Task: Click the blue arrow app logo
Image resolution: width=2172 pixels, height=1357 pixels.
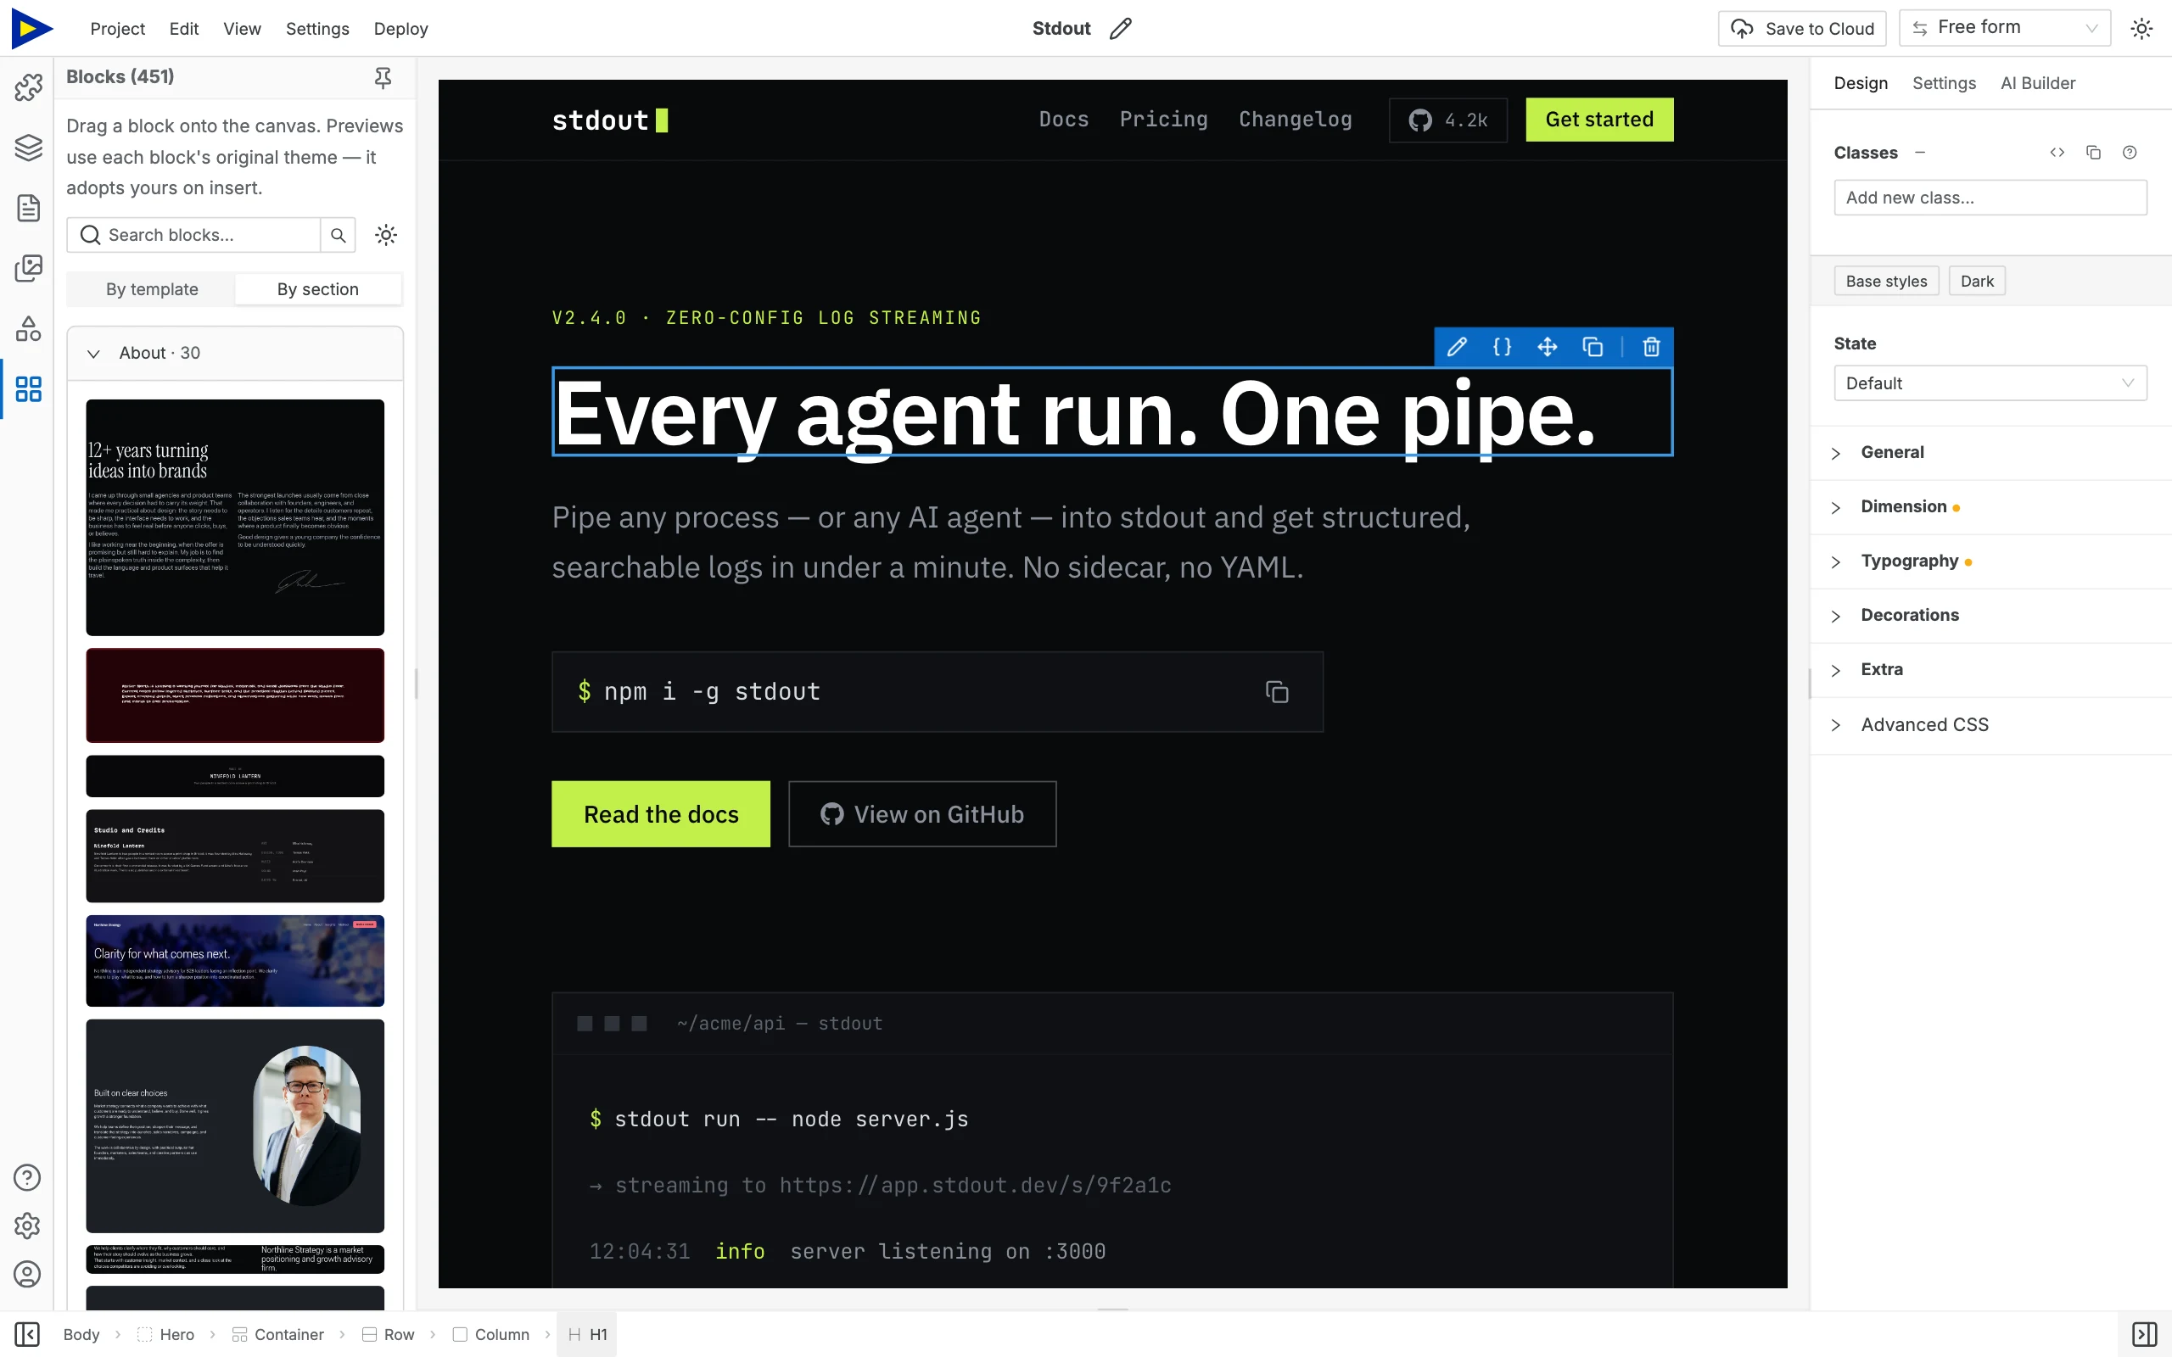Action: pos(31,29)
